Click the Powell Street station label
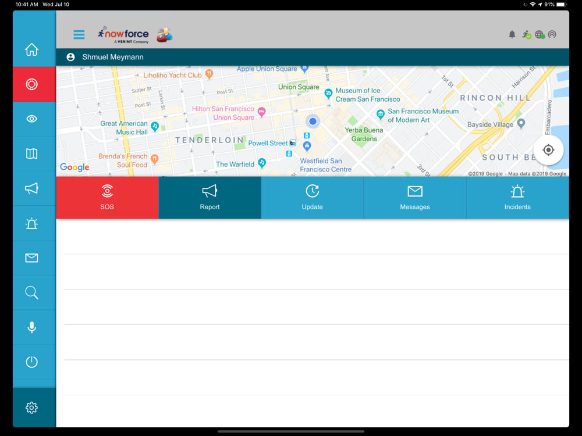The width and height of the screenshot is (582, 436). point(268,143)
